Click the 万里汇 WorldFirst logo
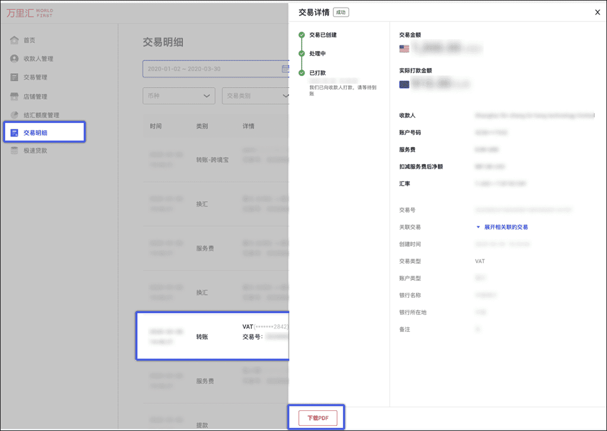607x431 pixels. pos(29,12)
